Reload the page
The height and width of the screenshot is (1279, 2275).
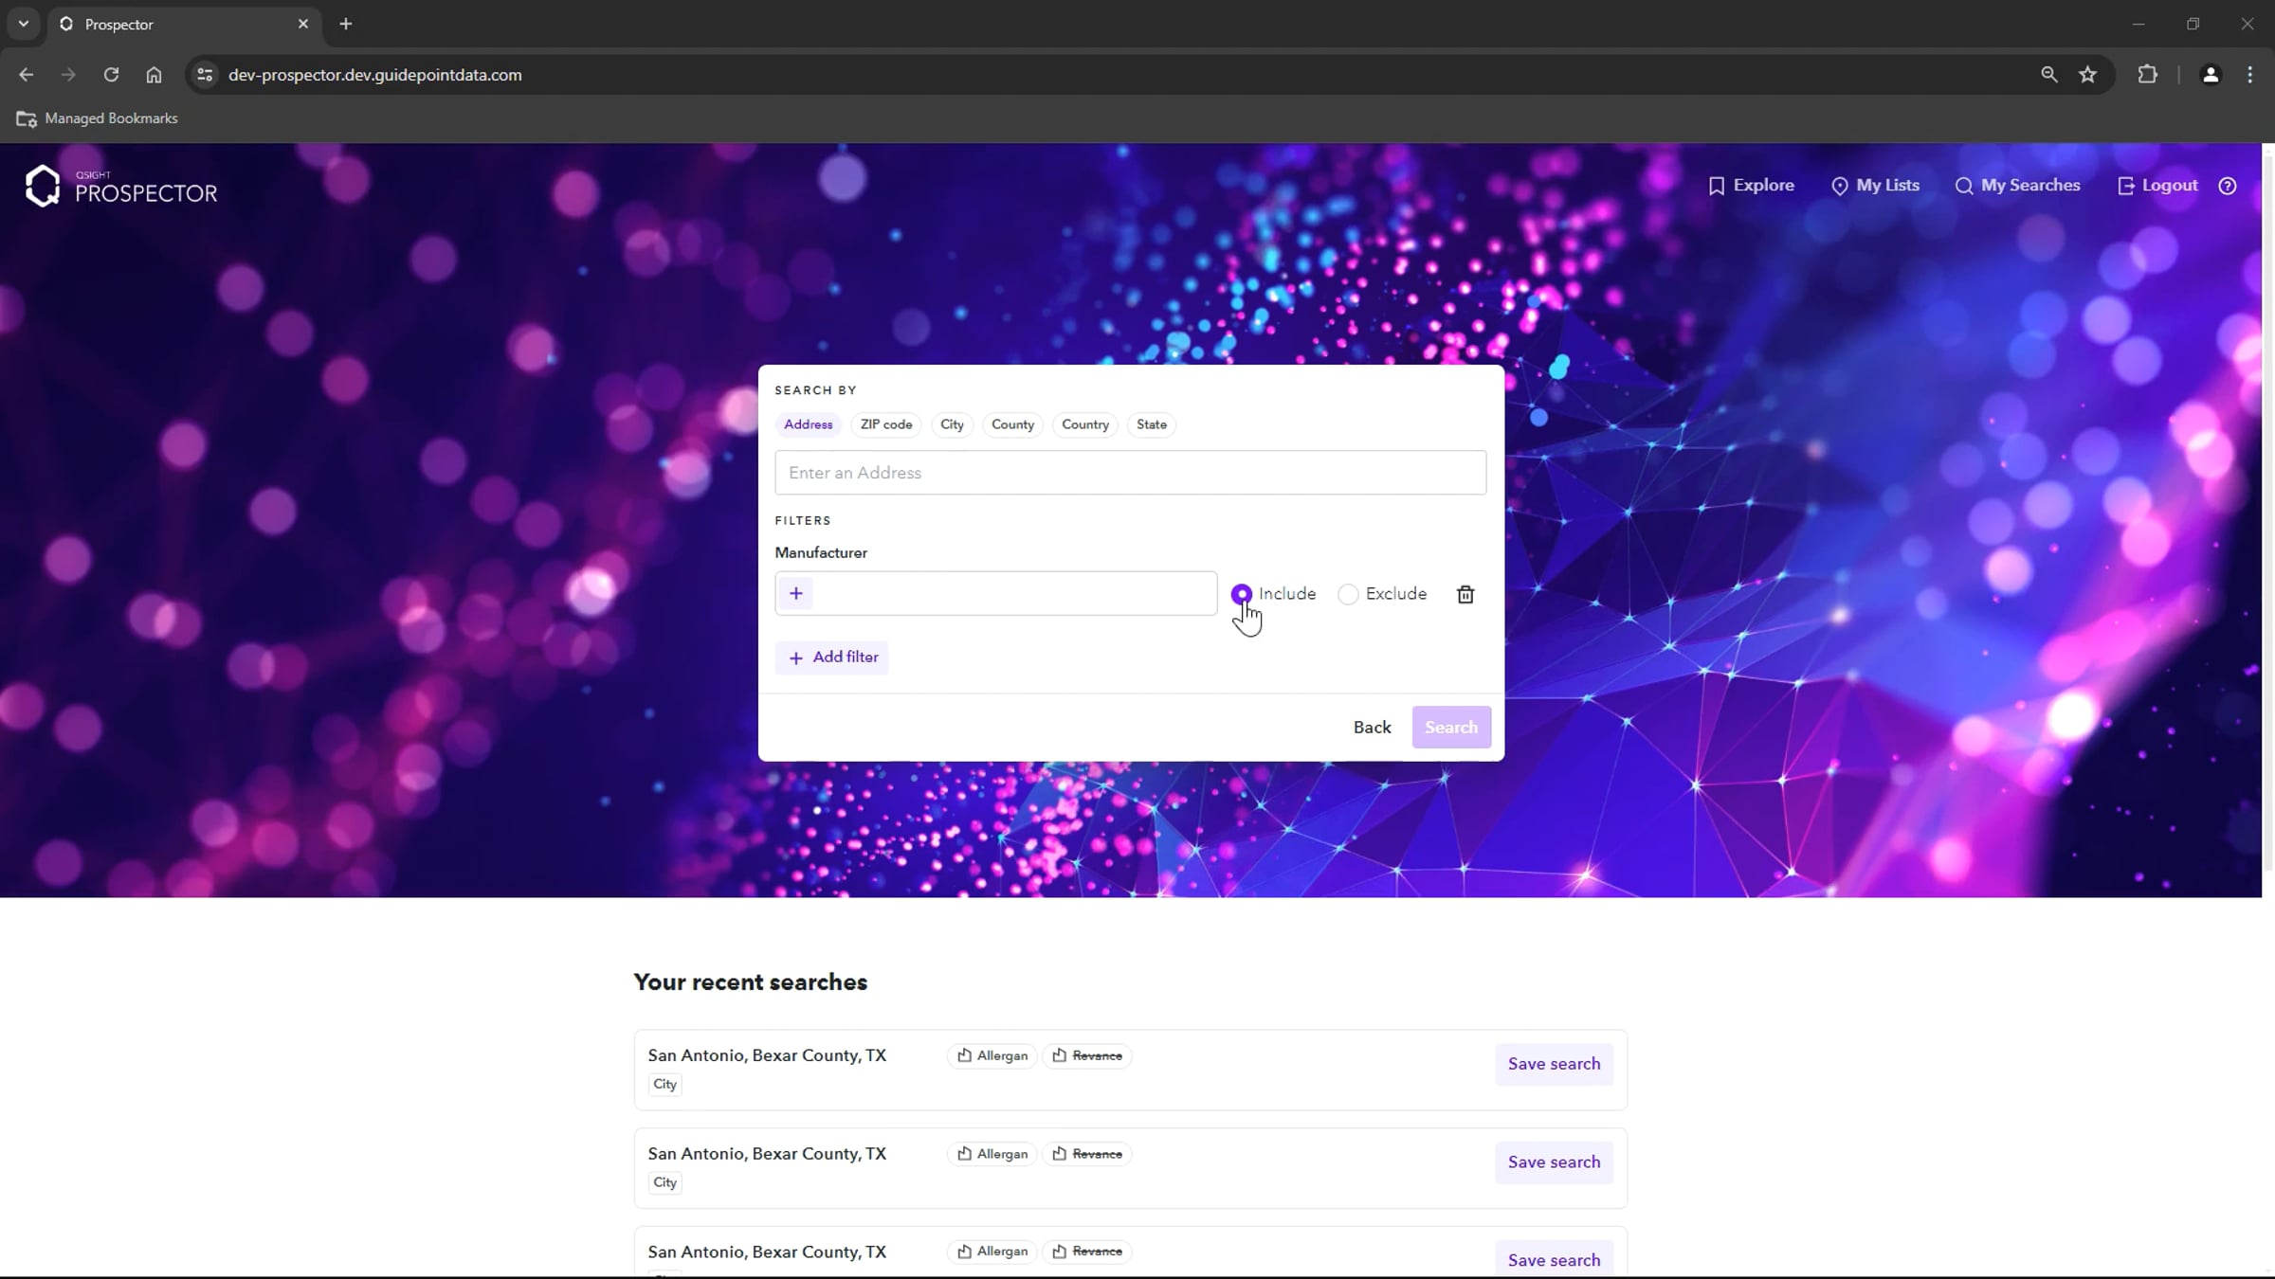click(111, 75)
